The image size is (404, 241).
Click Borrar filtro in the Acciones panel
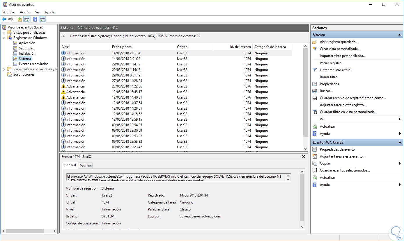[329, 77]
